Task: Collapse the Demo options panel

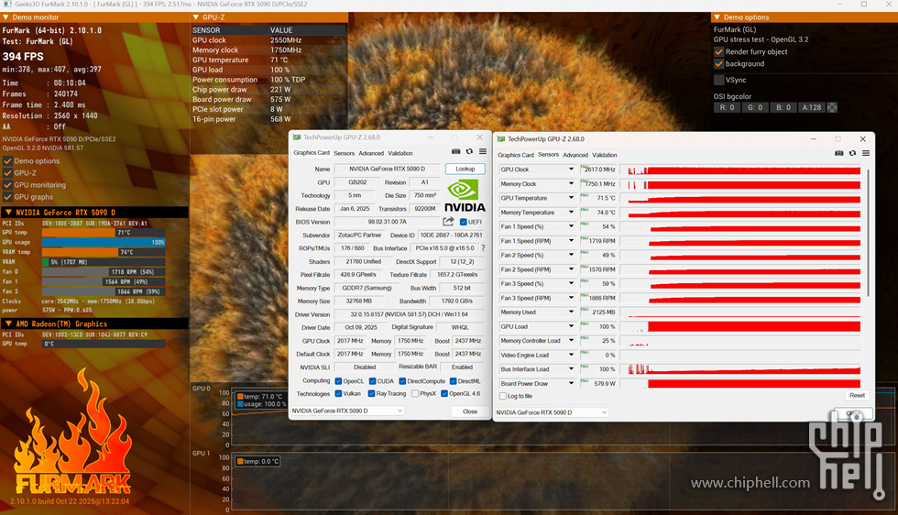Action: [x=717, y=17]
